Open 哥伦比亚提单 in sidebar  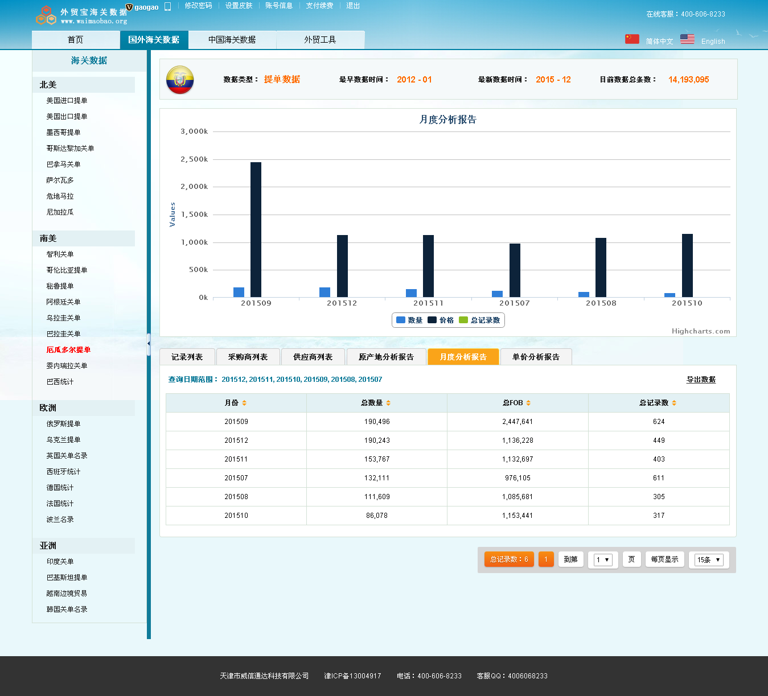(x=67, y=270)
